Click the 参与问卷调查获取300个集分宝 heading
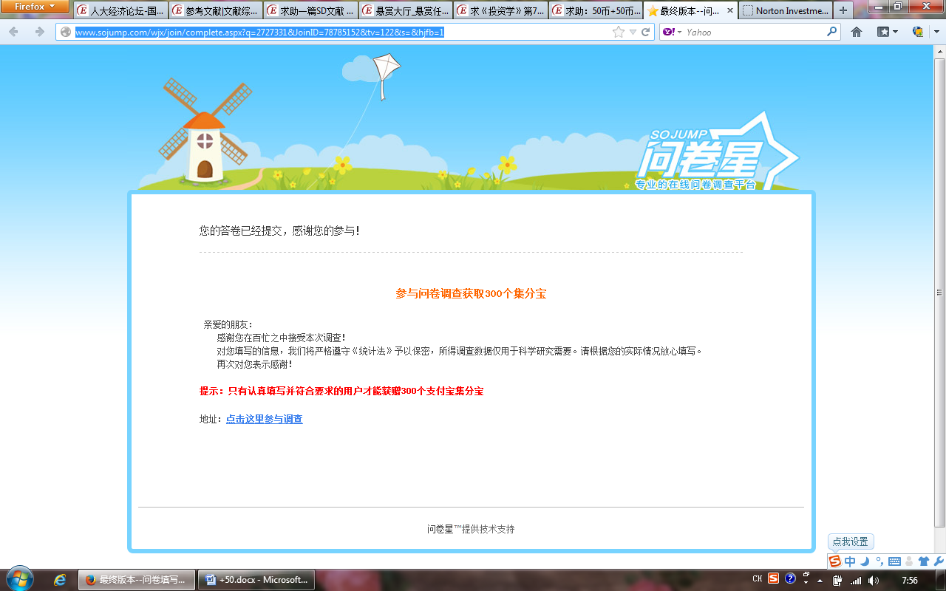 pyautogui.click(x=471, y=293)
